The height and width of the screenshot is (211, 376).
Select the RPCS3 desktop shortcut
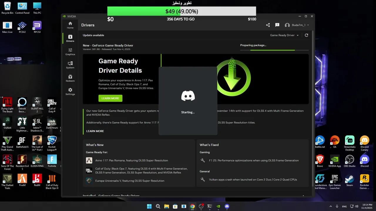click(37, 27)
